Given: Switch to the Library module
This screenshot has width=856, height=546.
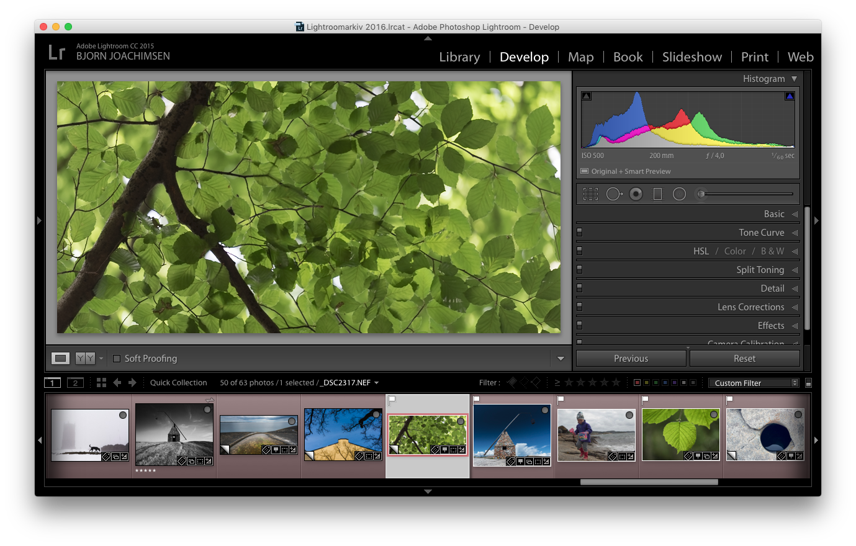Looking at the screenshot, I should coord(459,57).
